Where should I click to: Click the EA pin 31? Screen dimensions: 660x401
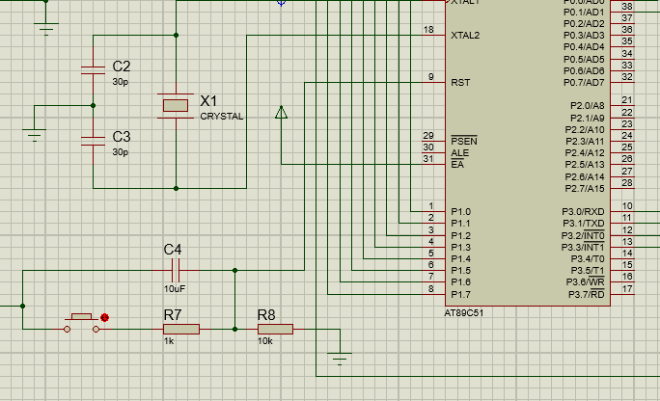click(431, 165)
